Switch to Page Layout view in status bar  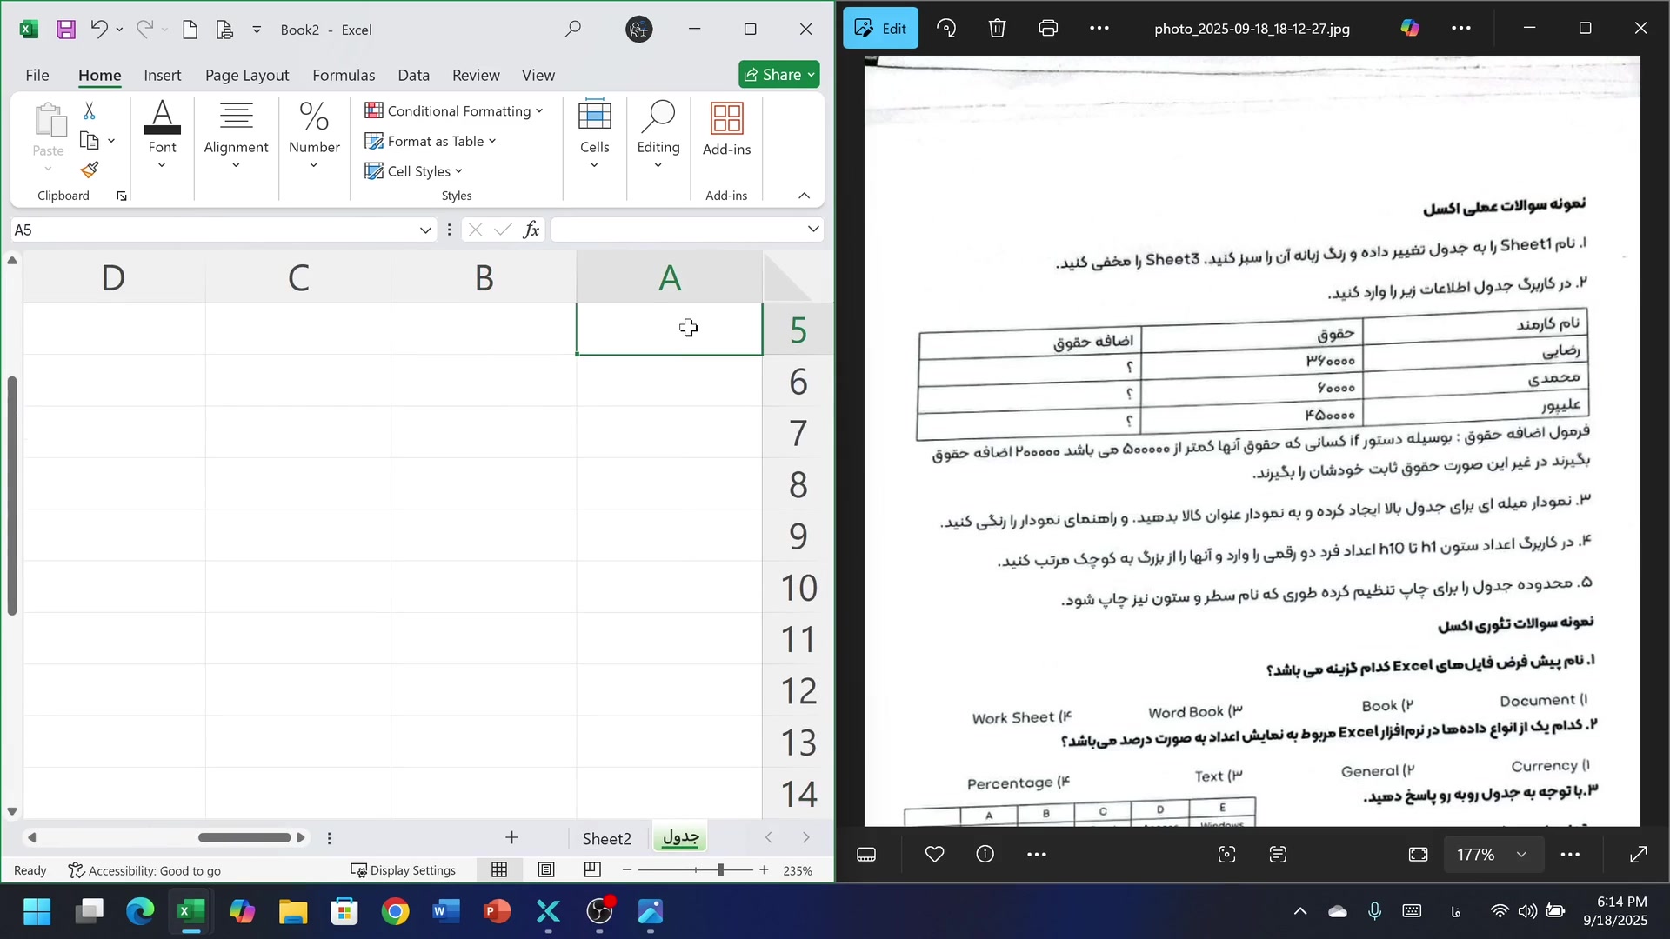(546, 869)
